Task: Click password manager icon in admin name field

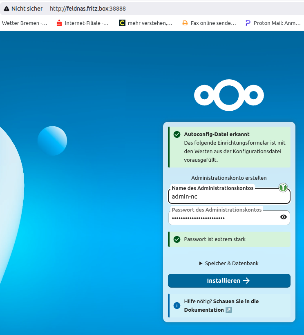Action: [283, 188]
